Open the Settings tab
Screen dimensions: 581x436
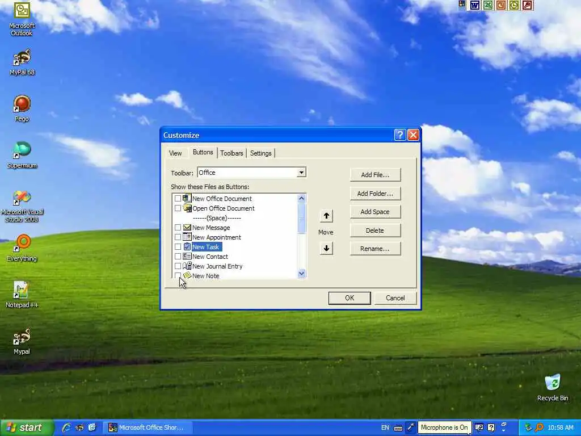260,153
